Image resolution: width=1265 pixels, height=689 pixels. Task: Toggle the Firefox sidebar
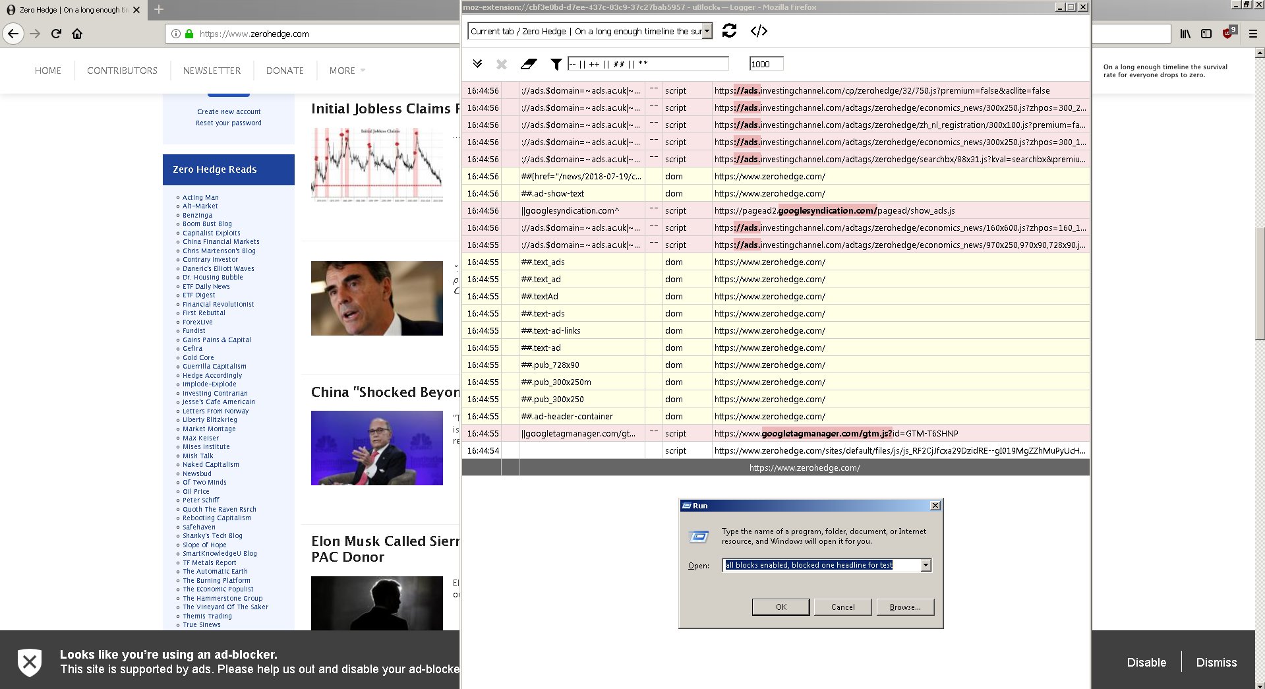coord(1206,34)
